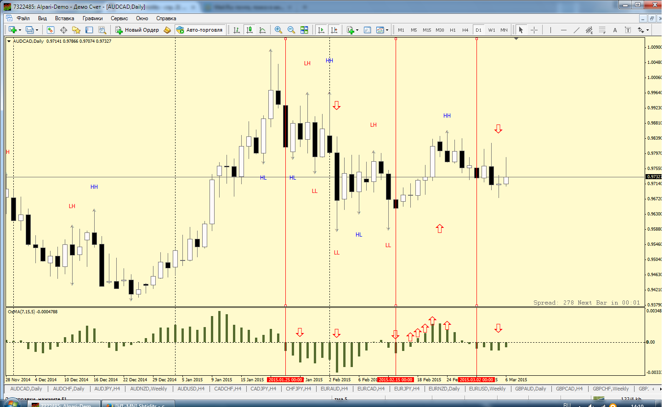
Task: Open the Navigator folder-star icon
Action: click(76, 30)
